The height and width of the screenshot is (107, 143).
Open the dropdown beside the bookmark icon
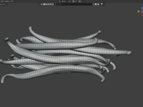tap(99, 4)
